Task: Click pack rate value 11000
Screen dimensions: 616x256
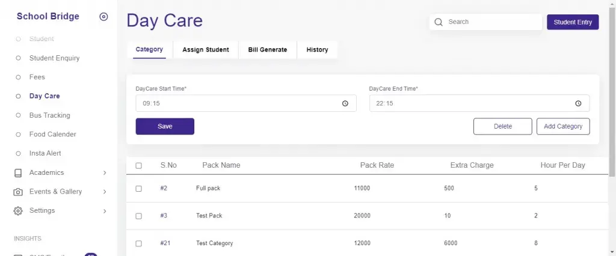Action: [x=362, y=189]
